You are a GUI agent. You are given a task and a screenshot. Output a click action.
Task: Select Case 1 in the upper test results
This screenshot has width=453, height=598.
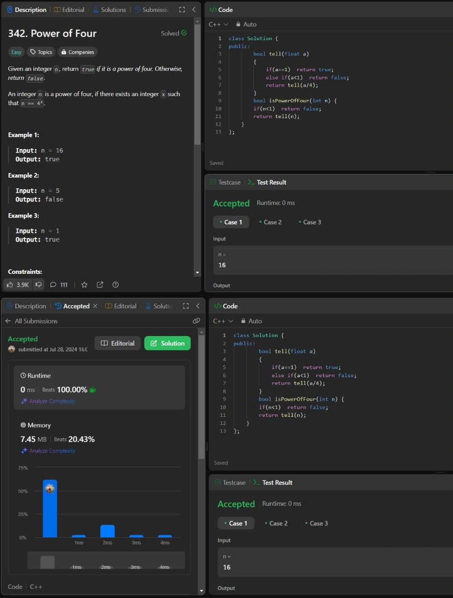231,222
